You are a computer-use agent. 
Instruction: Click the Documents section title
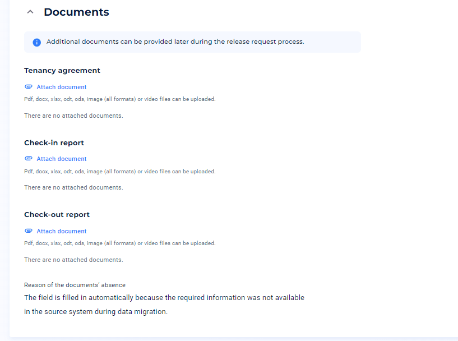click(76, 12)
